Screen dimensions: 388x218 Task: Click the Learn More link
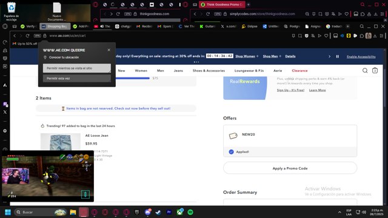317,90
